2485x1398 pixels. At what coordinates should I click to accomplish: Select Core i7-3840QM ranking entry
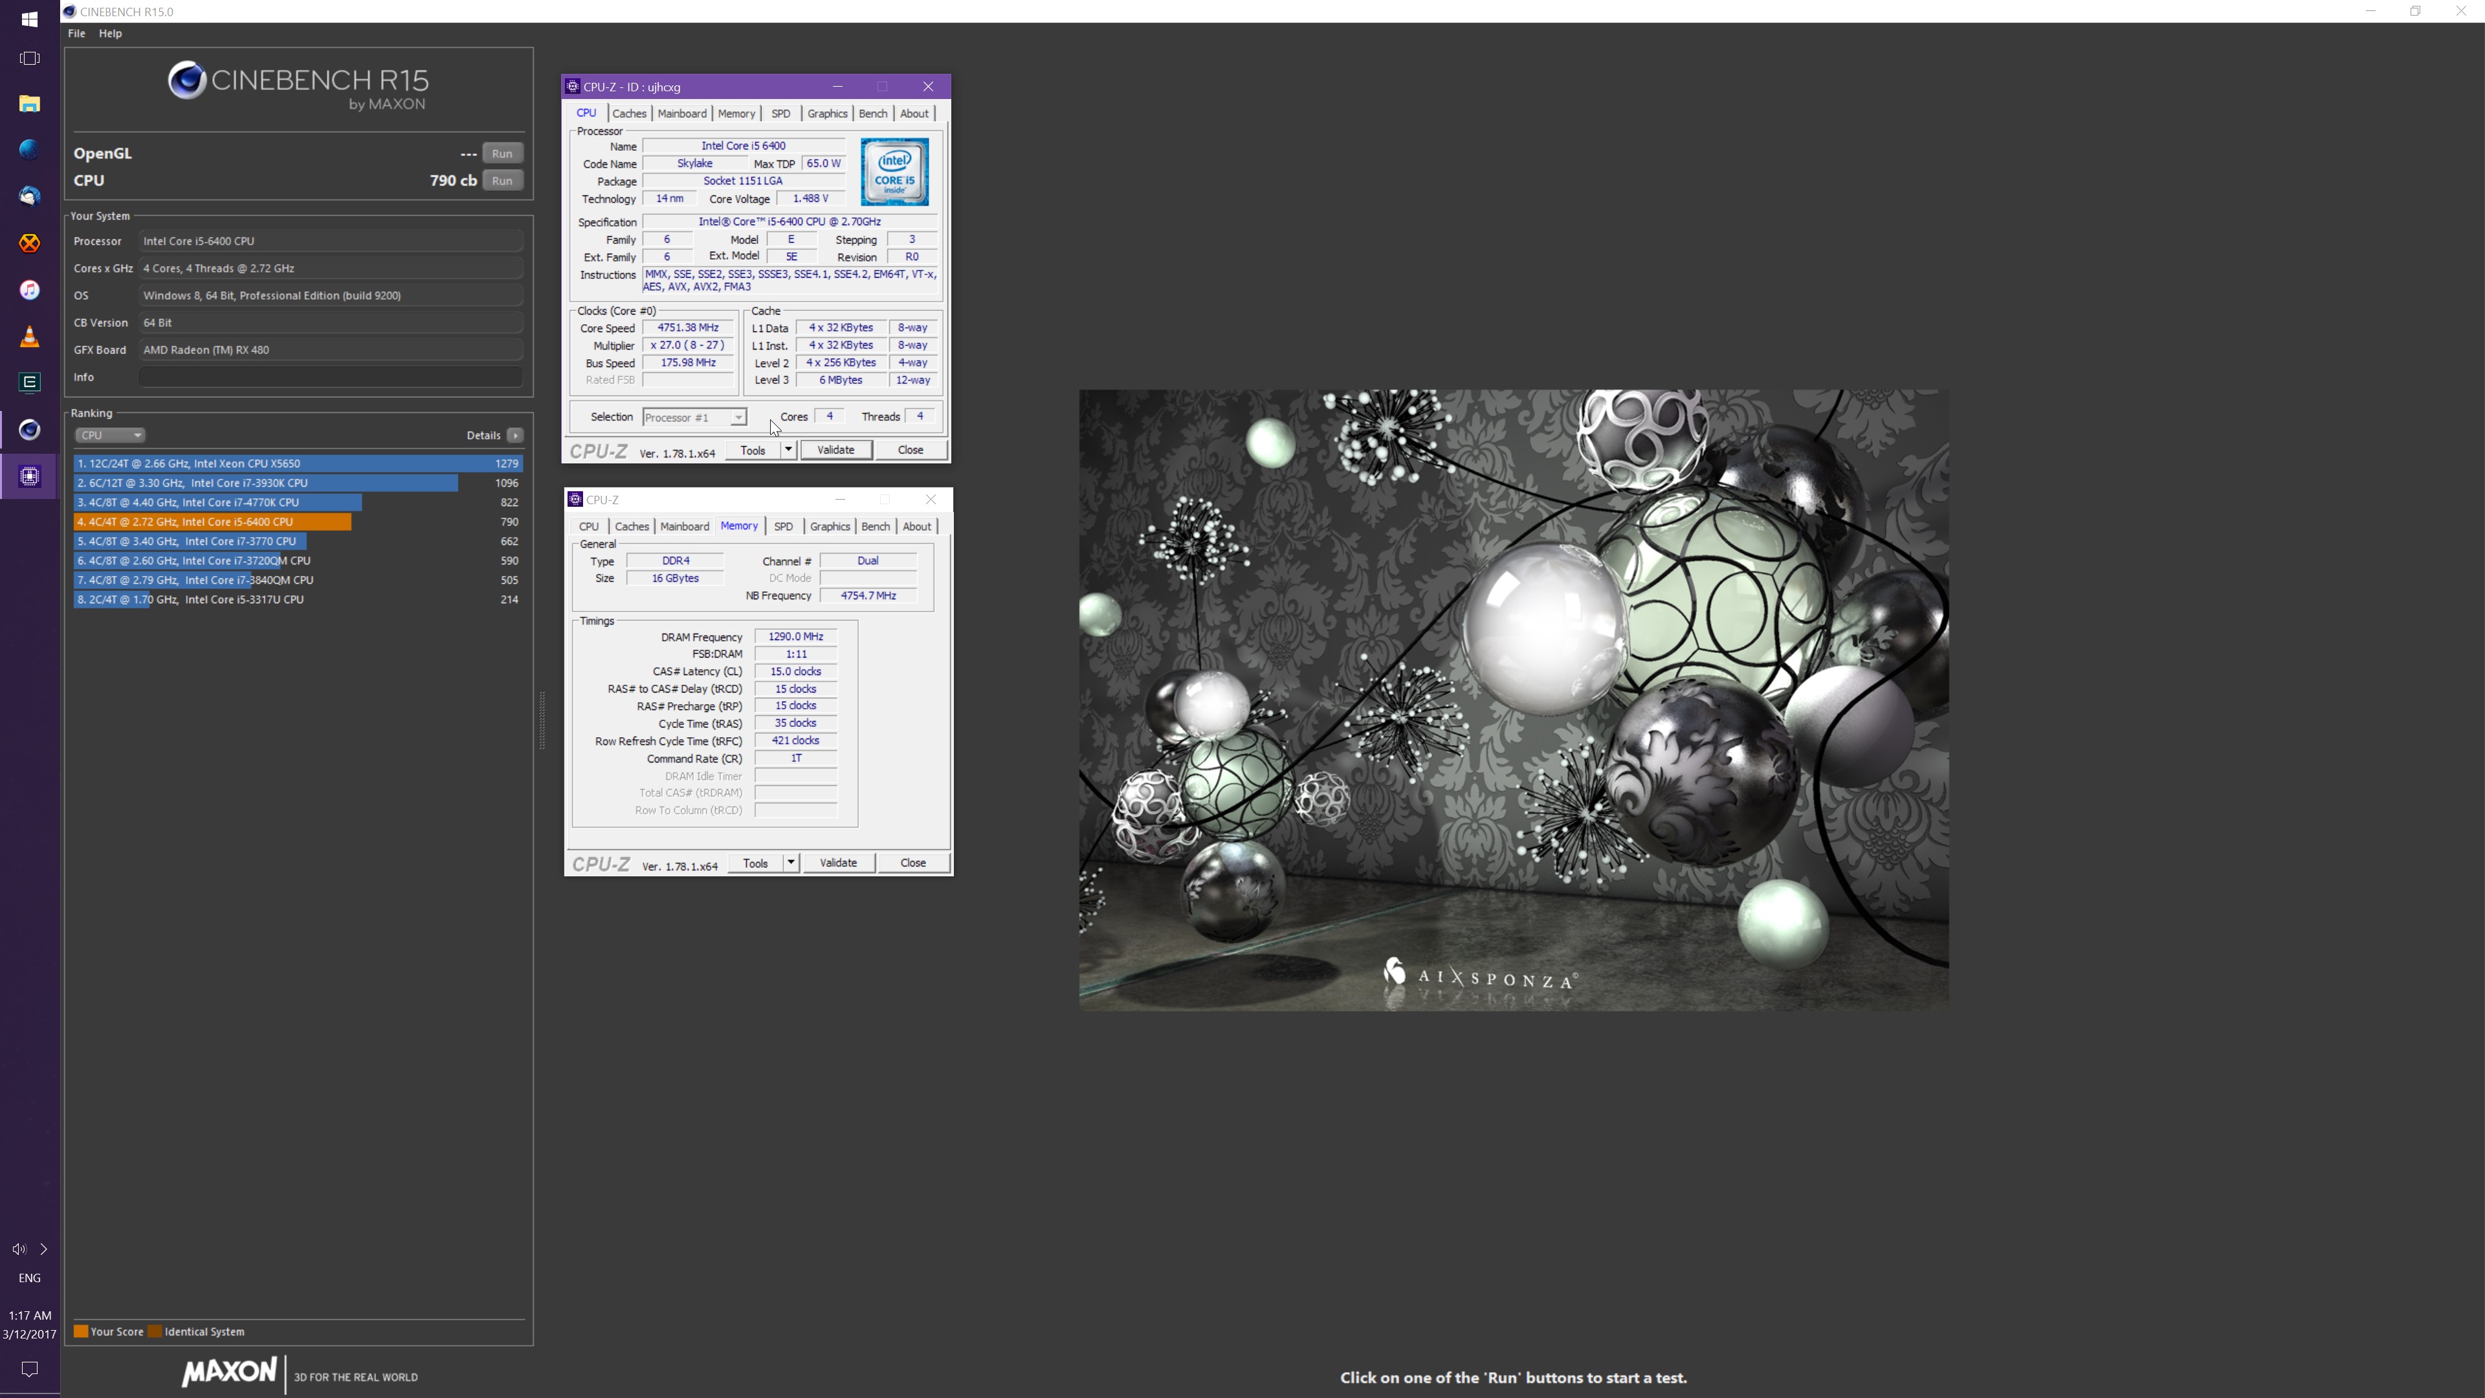298,580
